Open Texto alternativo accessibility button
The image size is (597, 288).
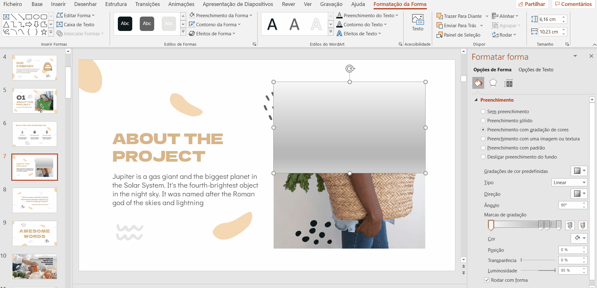tap(418, 23)
